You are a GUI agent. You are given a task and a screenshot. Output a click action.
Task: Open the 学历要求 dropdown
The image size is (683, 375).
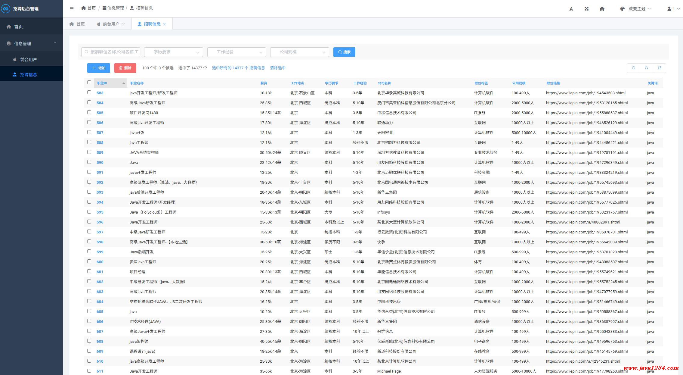pyautogui.click(x=173, y=52)
